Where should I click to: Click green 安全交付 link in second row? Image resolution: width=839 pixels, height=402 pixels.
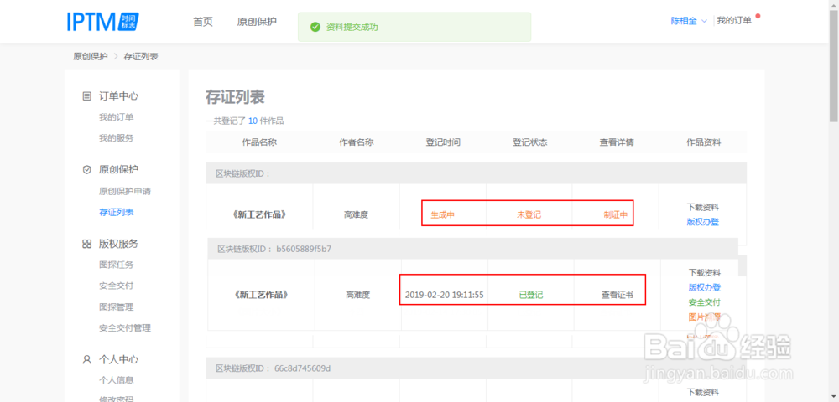click(704, 302)
